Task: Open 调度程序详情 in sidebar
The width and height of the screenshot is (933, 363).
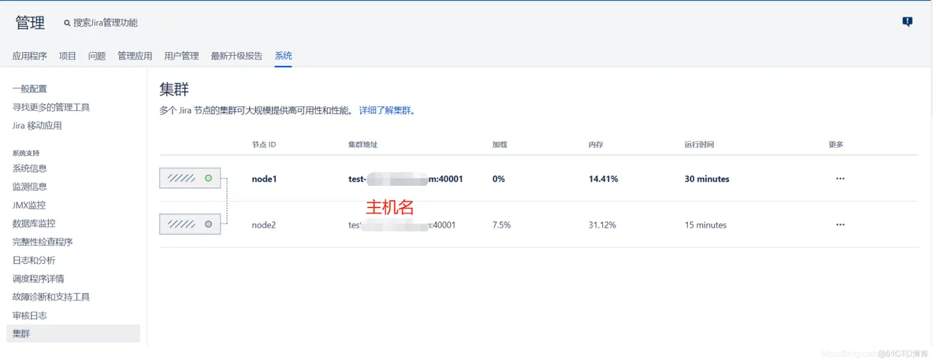Action: (38, 279)
